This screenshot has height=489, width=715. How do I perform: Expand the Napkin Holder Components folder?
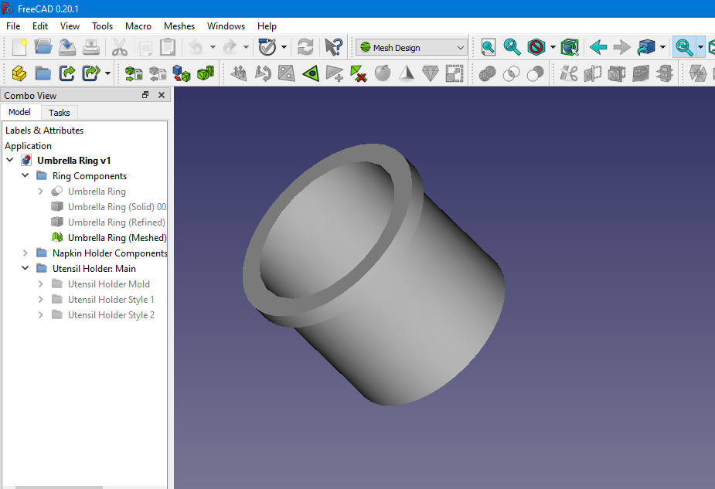pyautogui.click(x=26, y=253)
